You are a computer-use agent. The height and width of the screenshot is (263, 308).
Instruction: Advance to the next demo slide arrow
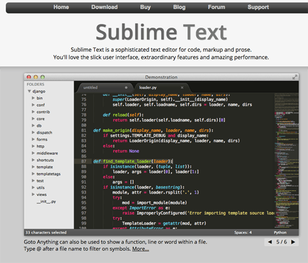tap(293, 242)
